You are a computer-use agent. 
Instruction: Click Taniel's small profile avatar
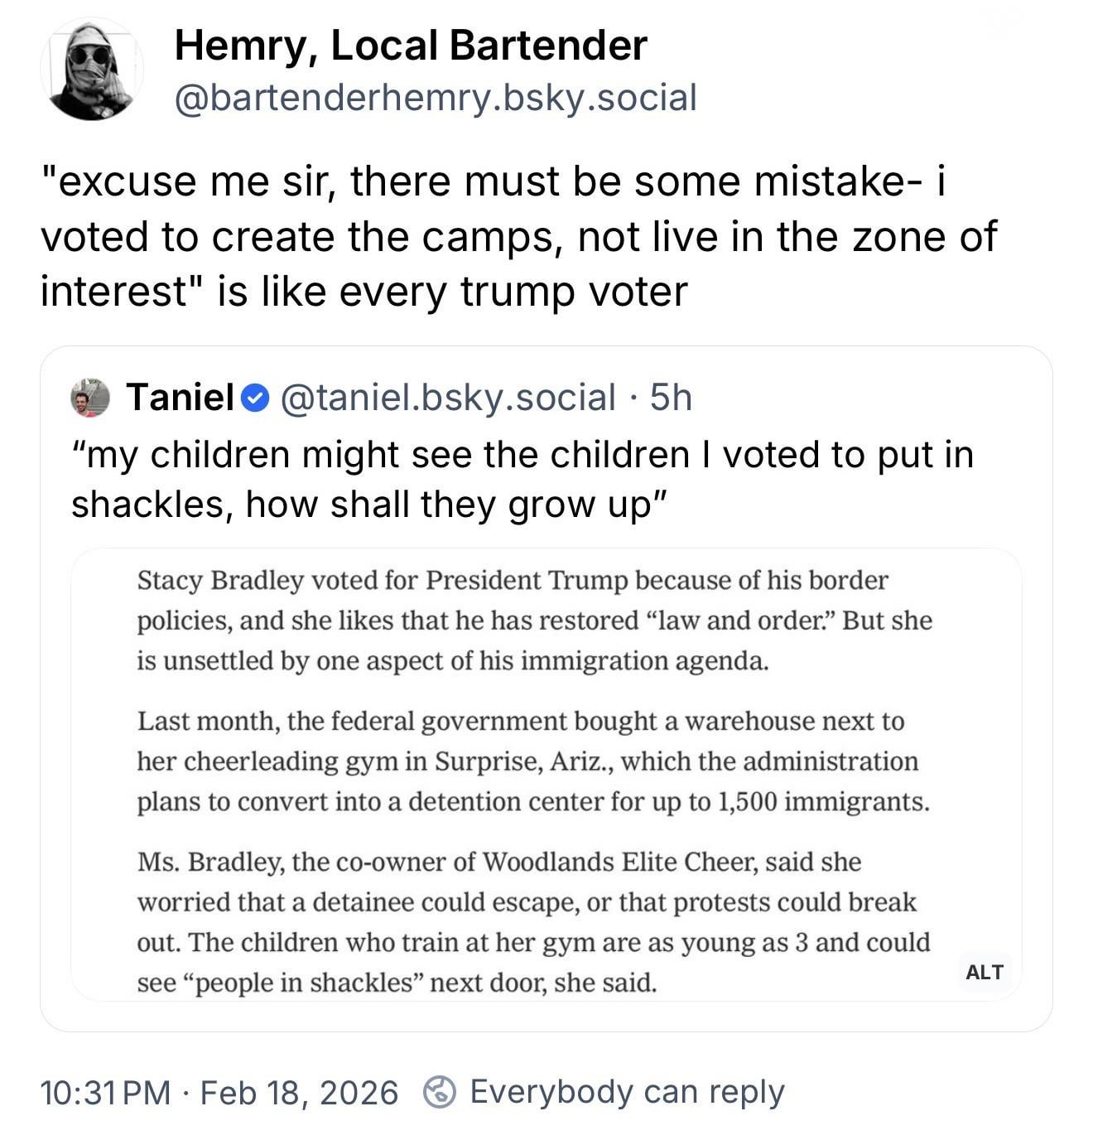91,398
